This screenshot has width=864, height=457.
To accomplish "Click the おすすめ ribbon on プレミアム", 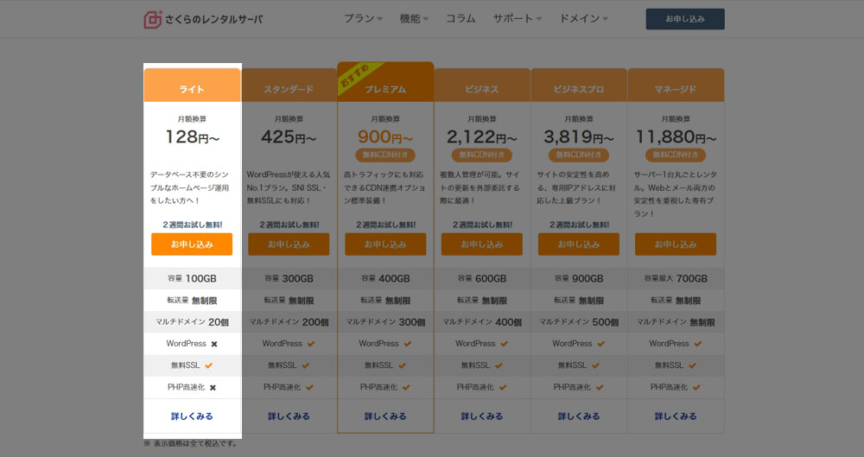I will coord(355,77).
